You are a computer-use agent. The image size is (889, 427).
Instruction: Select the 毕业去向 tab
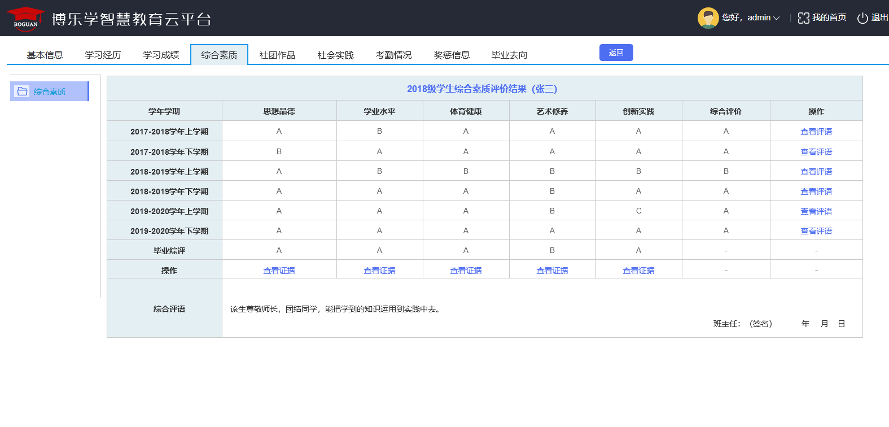pyautogui.click(x=509, y=55)
